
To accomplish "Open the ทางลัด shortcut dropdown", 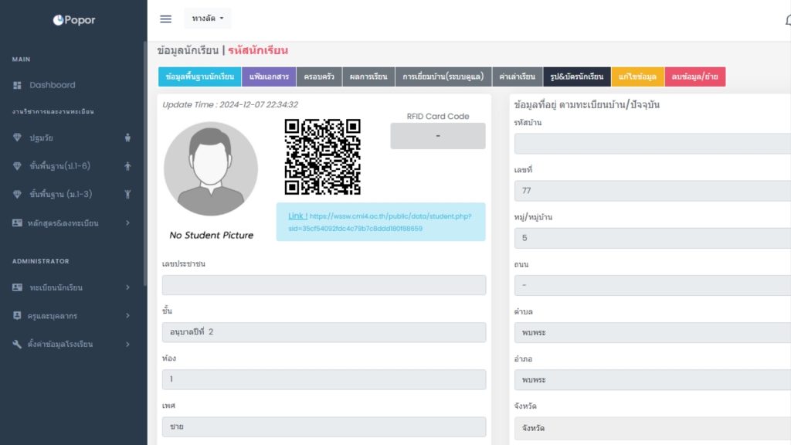I will click(x=207, y=19).
